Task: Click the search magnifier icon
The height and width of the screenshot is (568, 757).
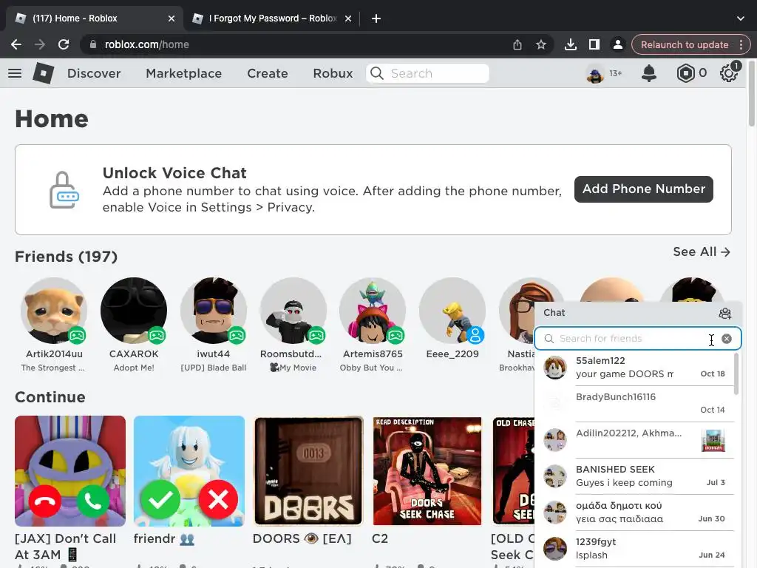Action: [x=377, y=73]
